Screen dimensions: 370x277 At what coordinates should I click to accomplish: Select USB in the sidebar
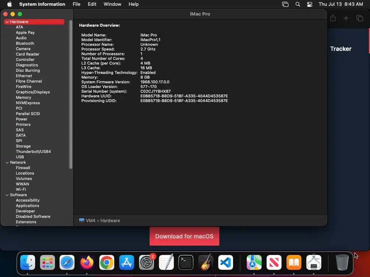20,157
